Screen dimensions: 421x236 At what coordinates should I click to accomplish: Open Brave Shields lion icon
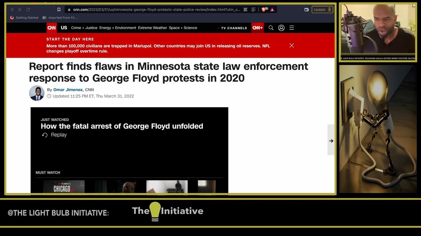[263, 10]
